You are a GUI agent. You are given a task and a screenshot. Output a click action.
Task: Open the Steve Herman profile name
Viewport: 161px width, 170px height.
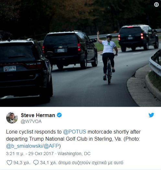click(x=38, y=115)
